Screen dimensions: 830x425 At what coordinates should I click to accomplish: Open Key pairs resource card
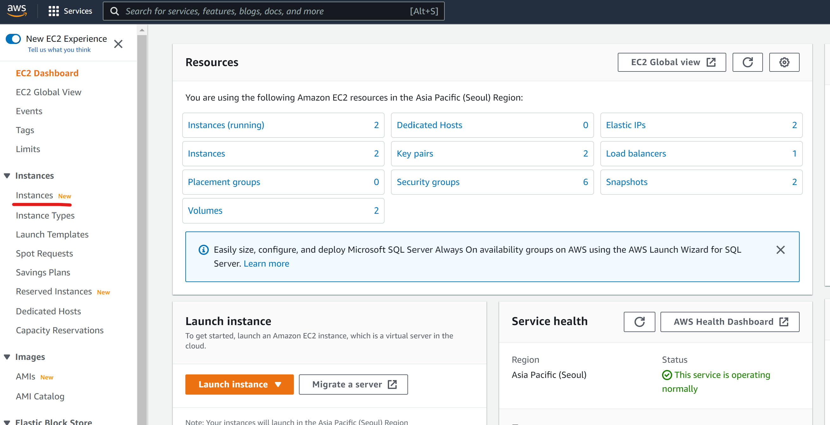pyautogui.click(x=492, y=154)
